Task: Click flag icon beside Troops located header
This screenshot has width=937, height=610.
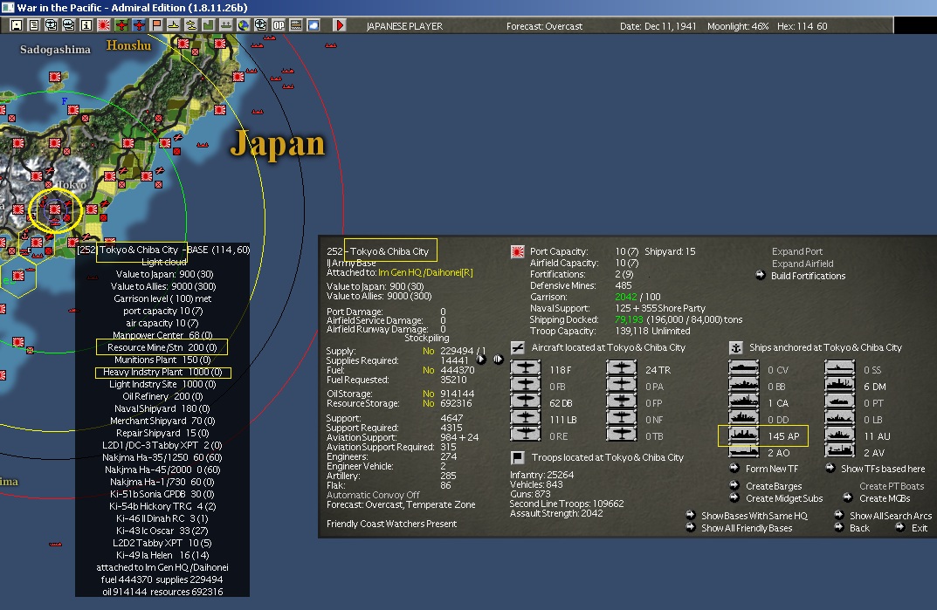Action: coord(518,457)
